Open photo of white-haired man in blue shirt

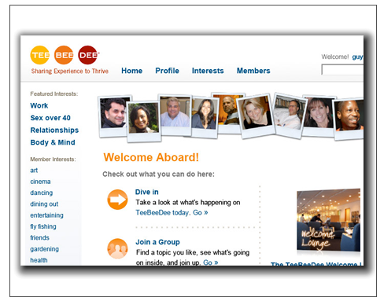click(x=175, y=115)
